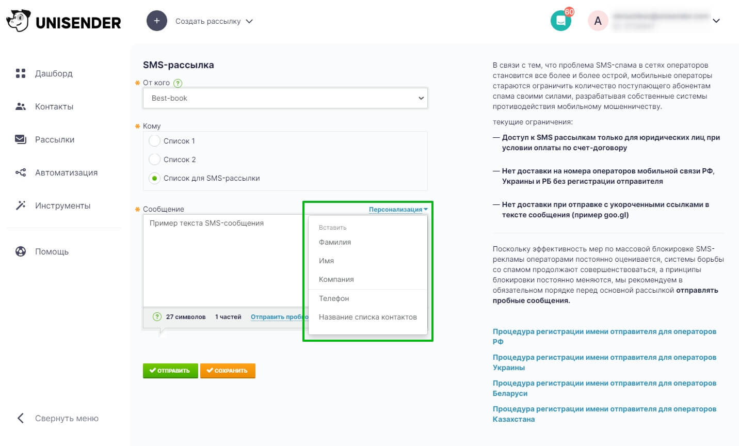Go to Дашборд in sidebar

(54, 73)
